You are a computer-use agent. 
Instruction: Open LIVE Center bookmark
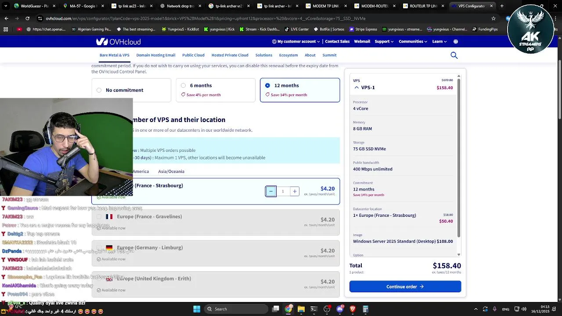[297, 29]
